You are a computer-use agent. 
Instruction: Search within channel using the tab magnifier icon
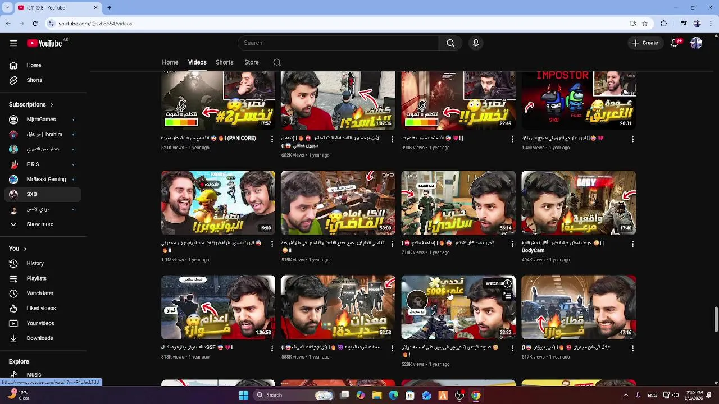[x=277, y=62]
